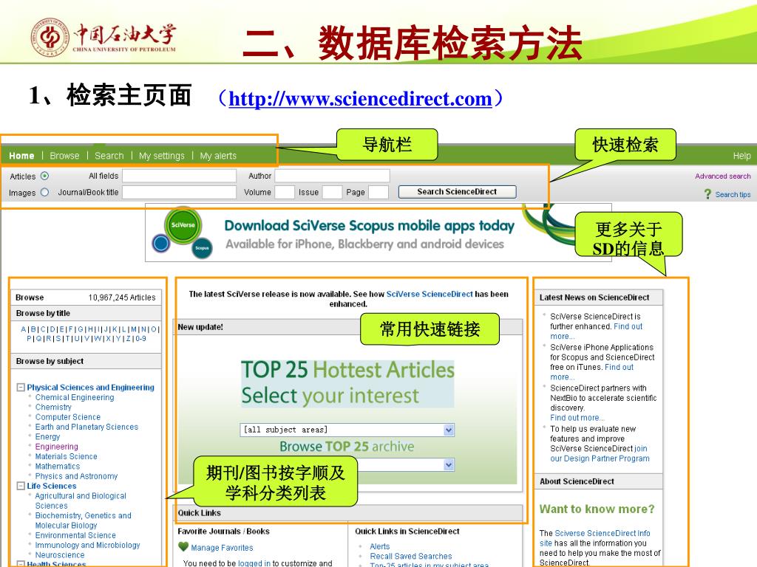Click the Life Sciences heading link

pos(52,486)
